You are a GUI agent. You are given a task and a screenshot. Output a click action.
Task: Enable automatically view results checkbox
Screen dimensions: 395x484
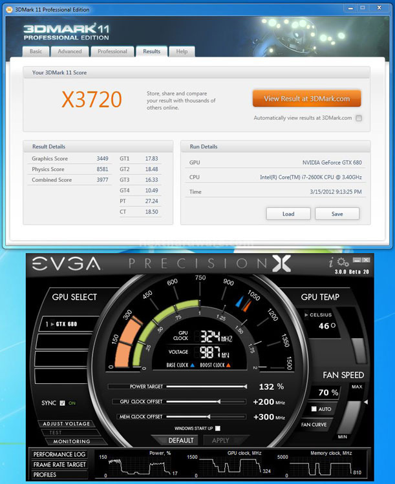(x=359, y=118)
